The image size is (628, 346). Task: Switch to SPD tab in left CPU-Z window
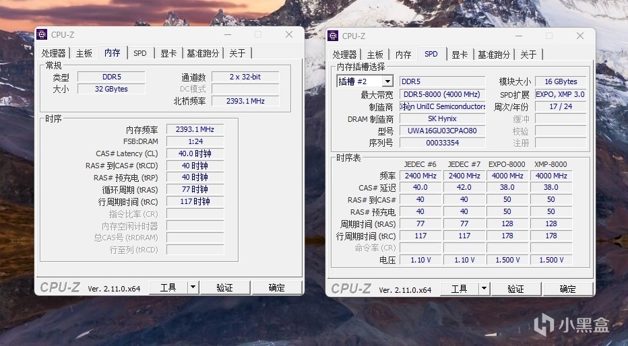point(140,53)
